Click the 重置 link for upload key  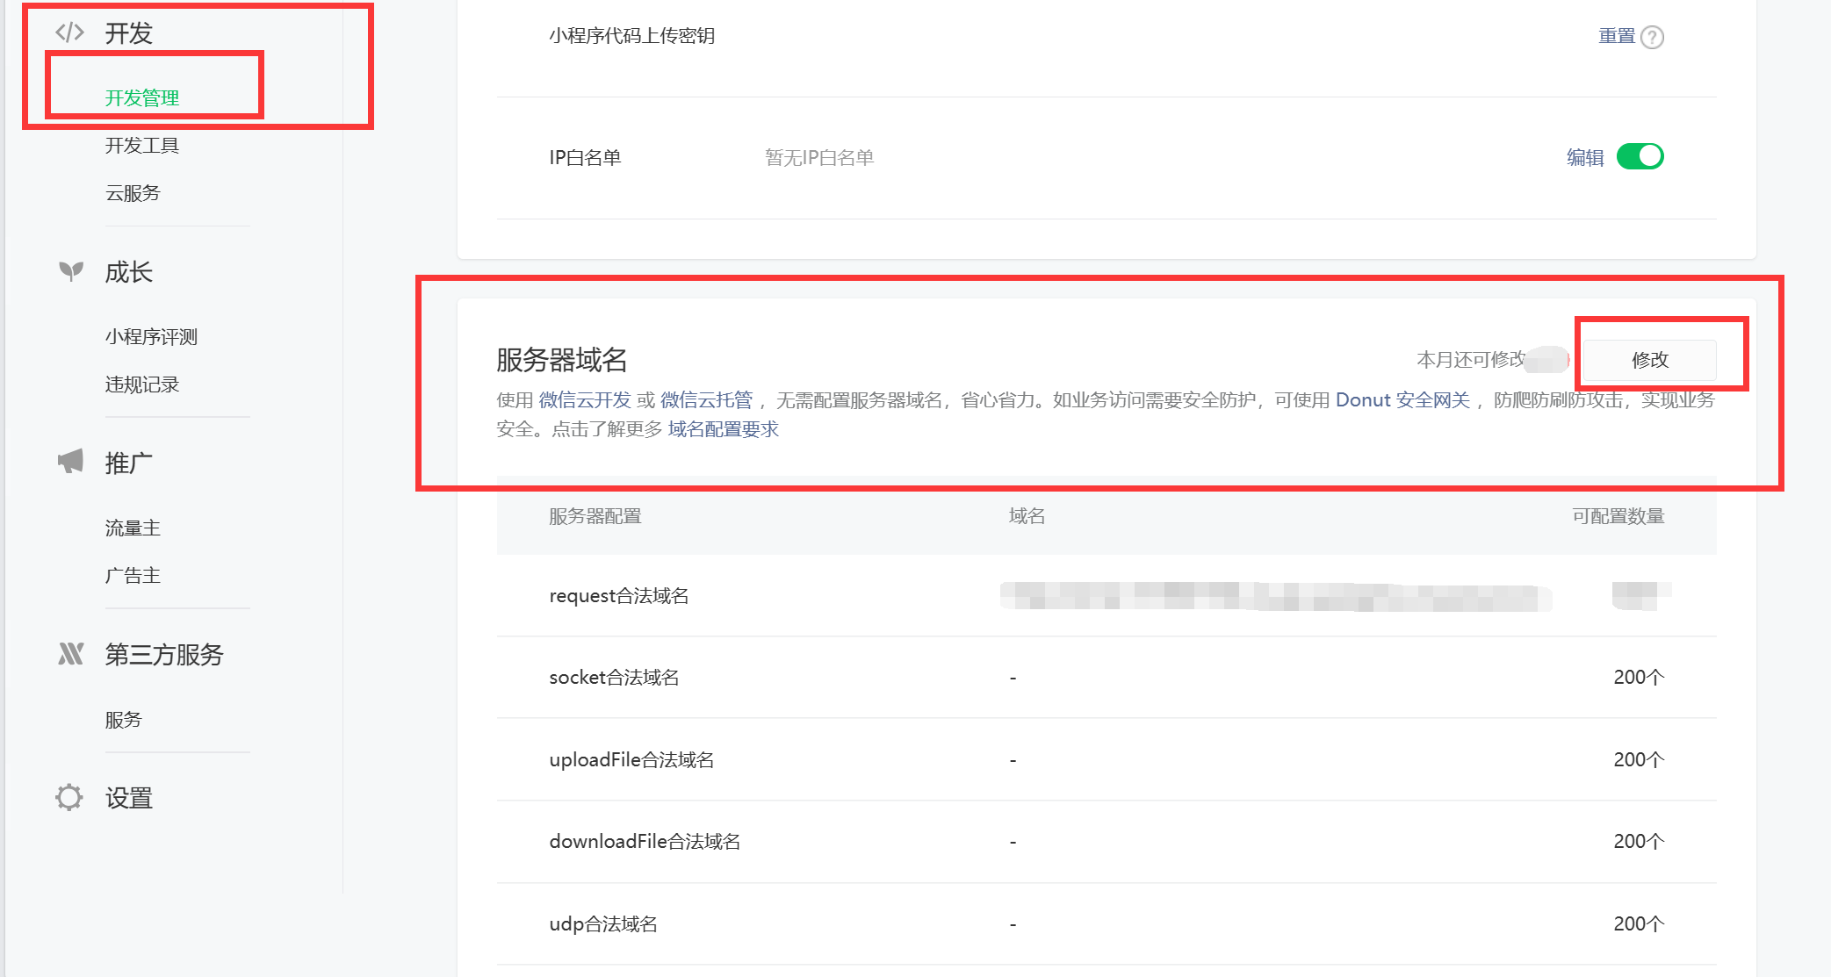click(1616, 36)
